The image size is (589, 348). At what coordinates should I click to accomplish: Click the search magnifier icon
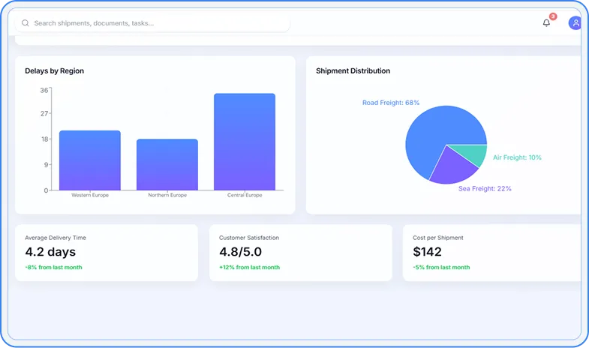pyautogui.click(x=26, y=23)
